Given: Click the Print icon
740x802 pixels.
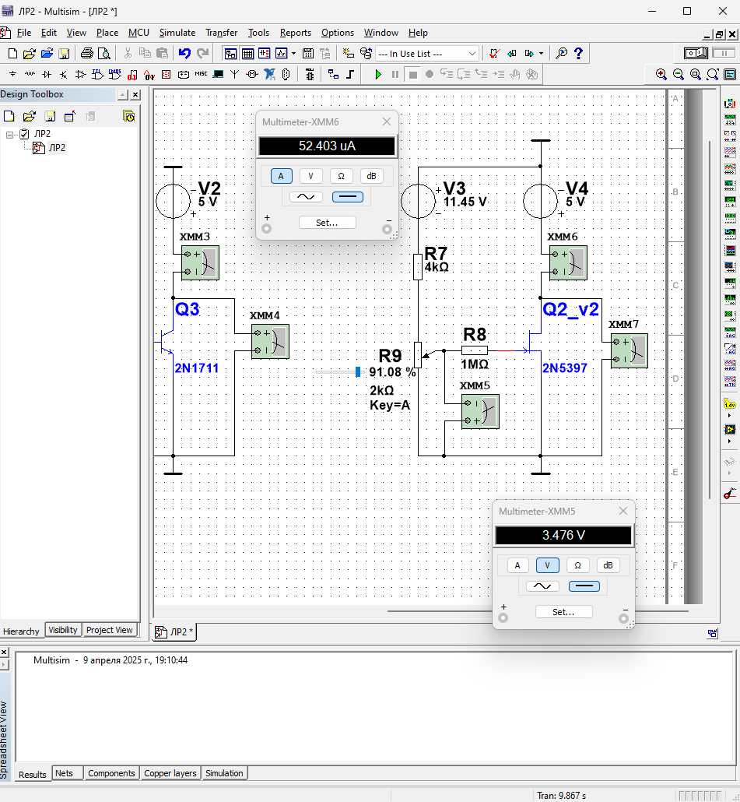Looking at the screenshot, I should [87, 53].
